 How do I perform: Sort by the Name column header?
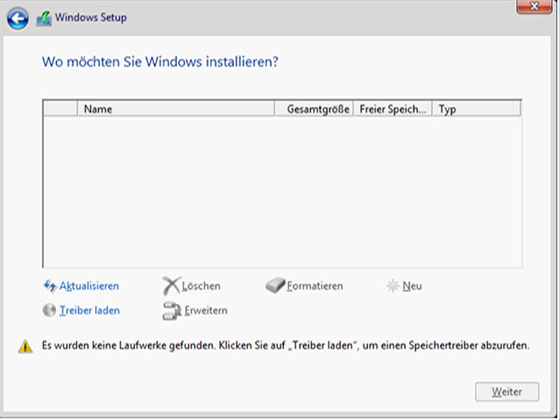[x=176, y=108]
